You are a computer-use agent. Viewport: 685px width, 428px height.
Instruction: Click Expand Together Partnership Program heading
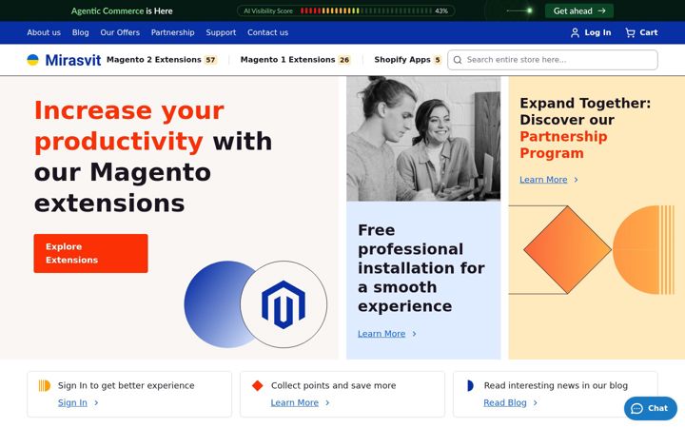(585, 128)
